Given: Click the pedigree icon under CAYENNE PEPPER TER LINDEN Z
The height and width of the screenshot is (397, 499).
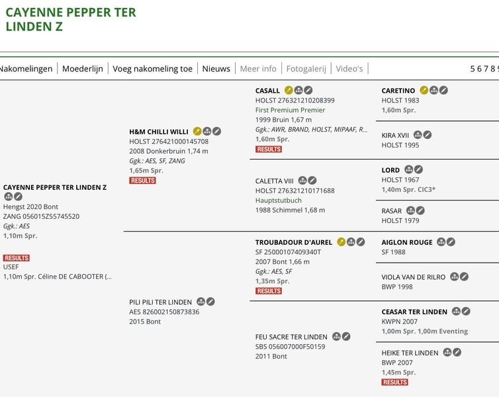Looking at the screenshot, I should click(x=8, y=197).
